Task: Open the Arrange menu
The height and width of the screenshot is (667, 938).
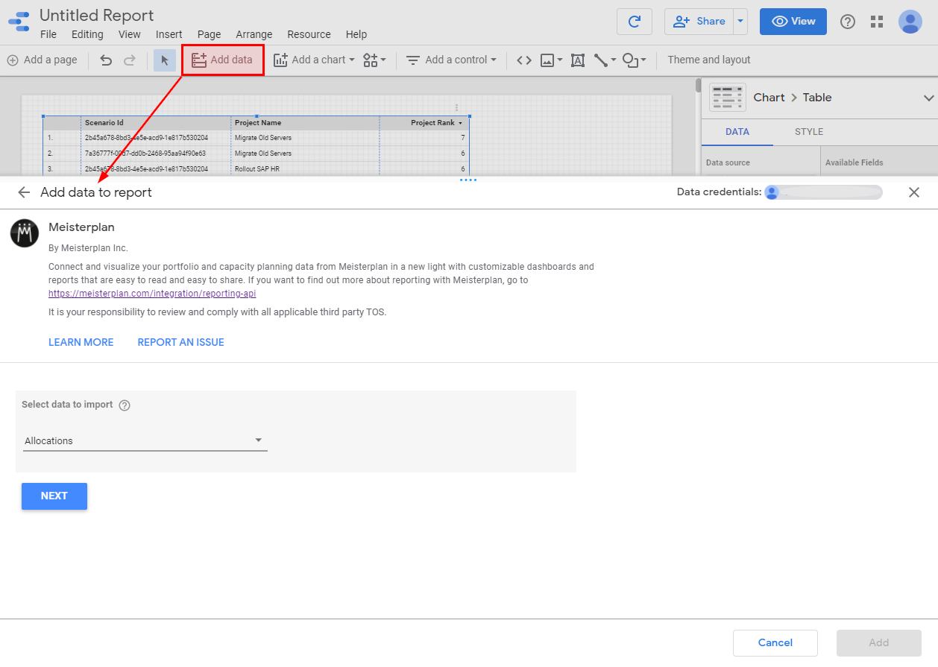Action: click(254, 34)
